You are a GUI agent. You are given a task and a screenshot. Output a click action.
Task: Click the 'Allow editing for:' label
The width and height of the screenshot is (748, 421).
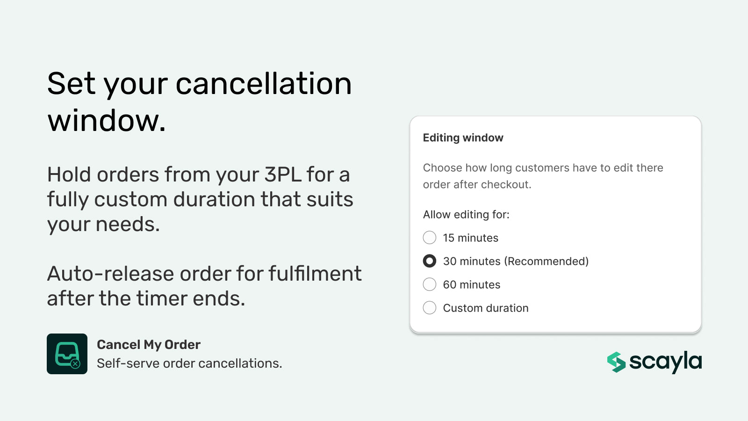pos(467,214)
